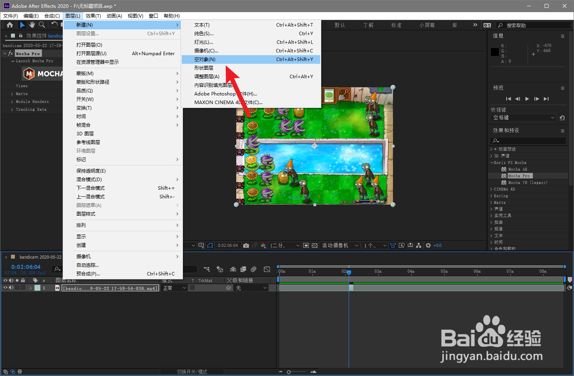Toggle shy layers hide icon in timeline
The width and height of the screenshot is (574, 376).
coord(233,269)
